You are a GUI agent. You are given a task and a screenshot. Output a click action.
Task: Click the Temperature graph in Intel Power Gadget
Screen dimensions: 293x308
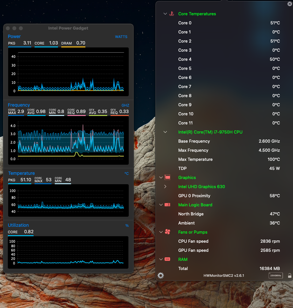68,200
